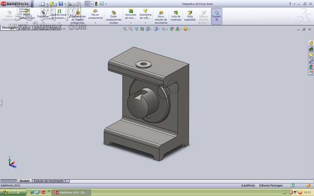Click Padrão linear de componente
This screenshot has height=196, width=314.
pos(59,14)
